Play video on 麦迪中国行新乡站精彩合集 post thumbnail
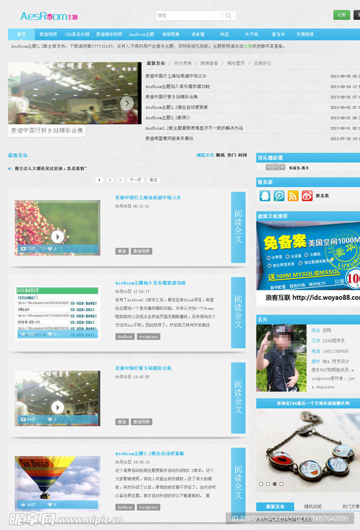The image size is (360, 530). click(x=58, y=407)
